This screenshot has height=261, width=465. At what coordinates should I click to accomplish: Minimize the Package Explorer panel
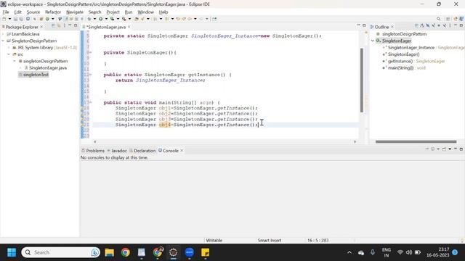click(70, 26)
